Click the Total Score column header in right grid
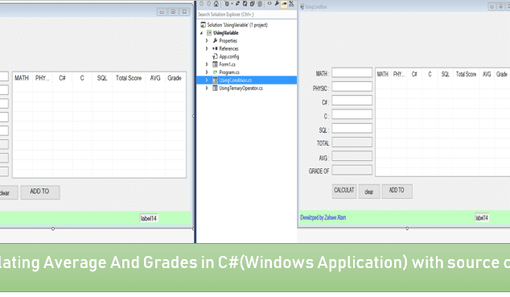The height and width of the screenshot is (297, 510). click(x=466, y=75)
